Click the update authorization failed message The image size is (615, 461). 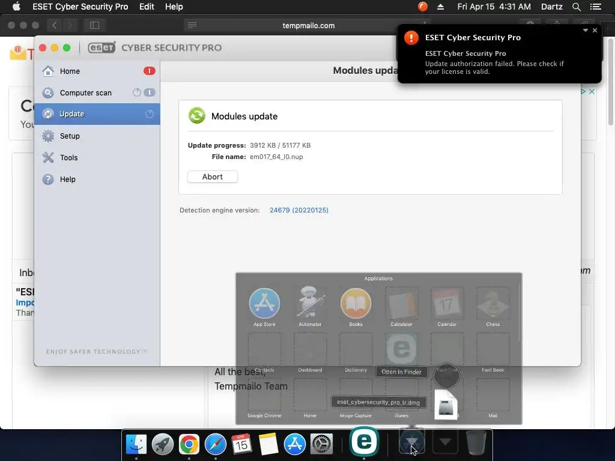(x=494, y=67)
